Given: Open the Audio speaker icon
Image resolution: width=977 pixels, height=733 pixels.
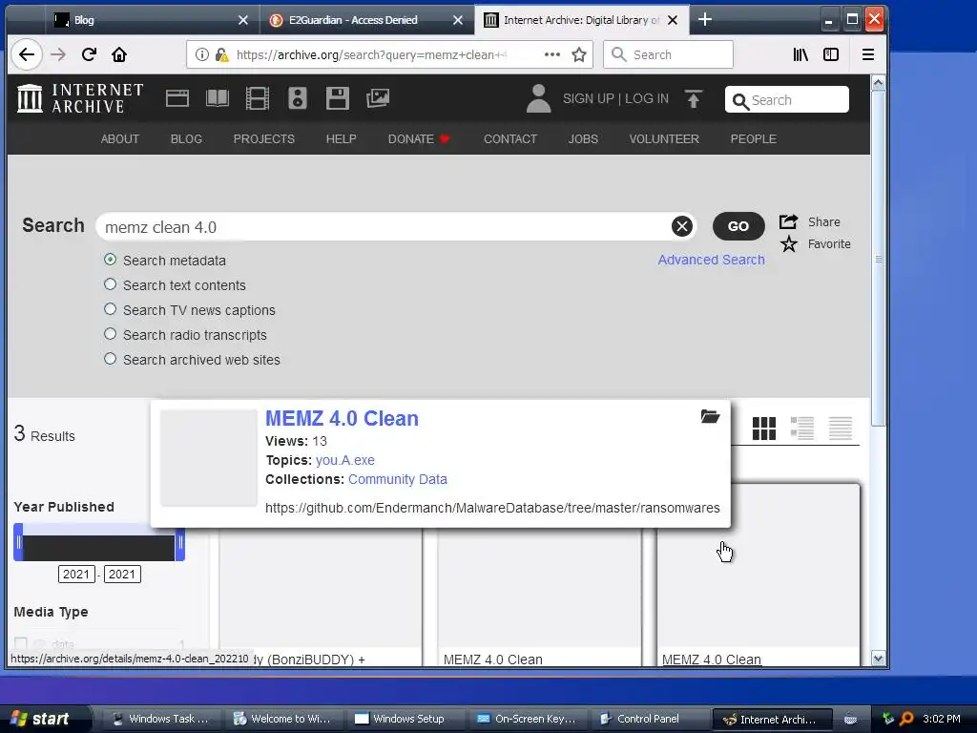Looking at the screenshot, I should point(298,98).
